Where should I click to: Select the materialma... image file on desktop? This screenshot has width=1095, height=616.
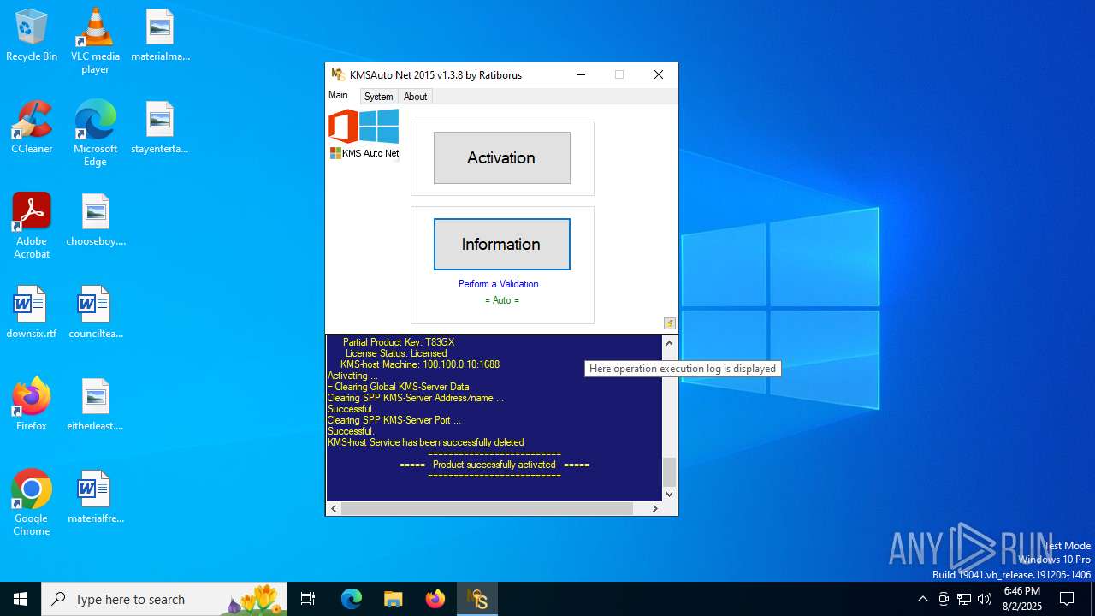tap(160, 36)
